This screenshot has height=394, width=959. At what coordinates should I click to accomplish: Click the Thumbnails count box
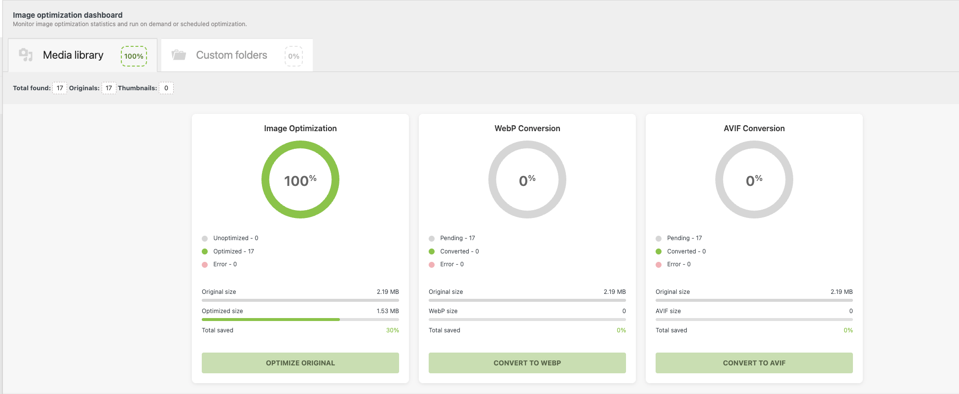click(166, 88)
